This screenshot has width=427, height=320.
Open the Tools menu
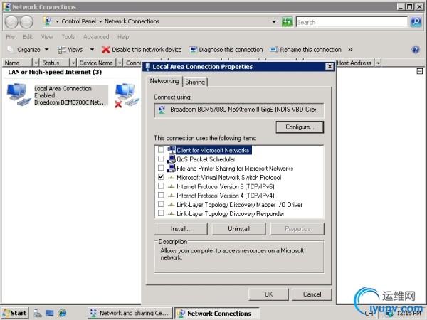click(x=68, y=37)
